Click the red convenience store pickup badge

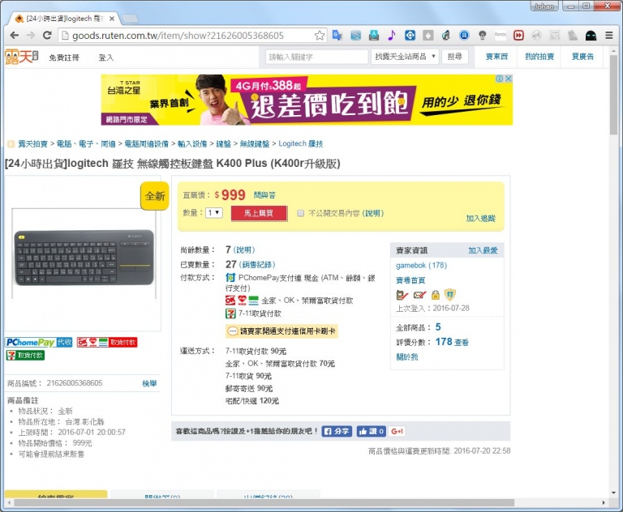(x=107, y=342)
